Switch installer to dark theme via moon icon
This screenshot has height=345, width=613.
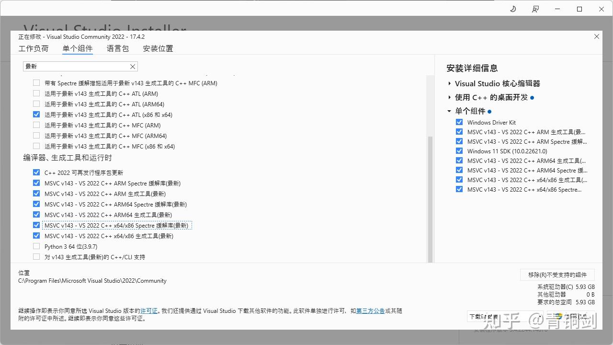click(x=512, y=9)
